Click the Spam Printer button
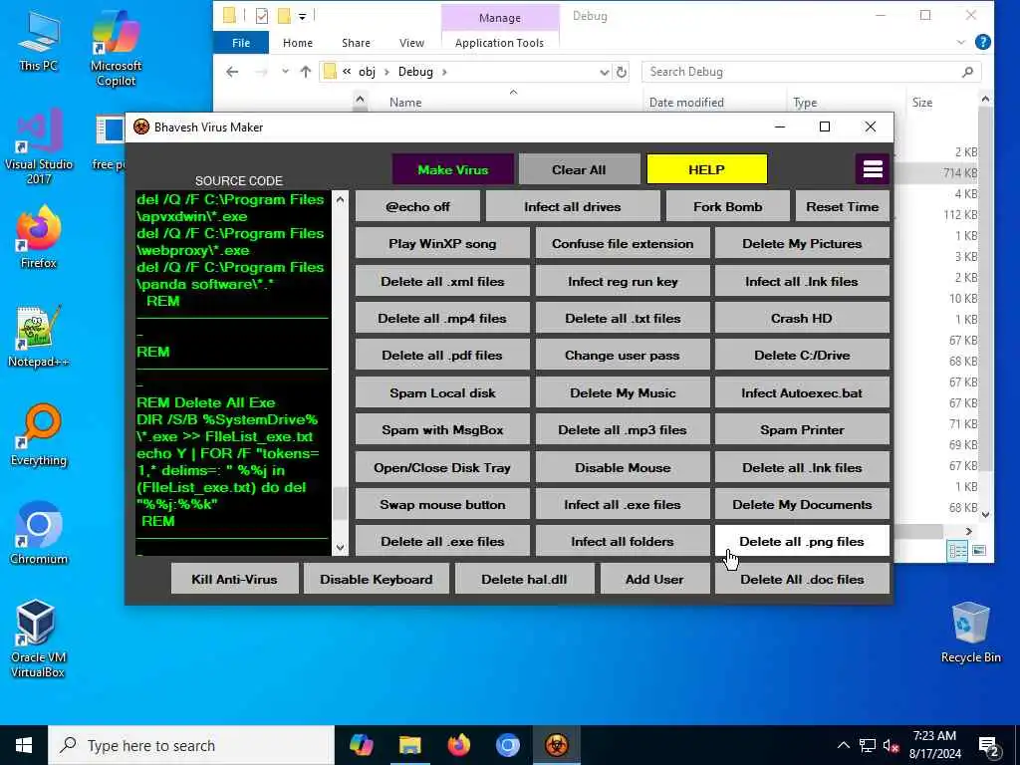Image resolution: width=1020 pixels, height=765 pixels. [x=802, y=429]
